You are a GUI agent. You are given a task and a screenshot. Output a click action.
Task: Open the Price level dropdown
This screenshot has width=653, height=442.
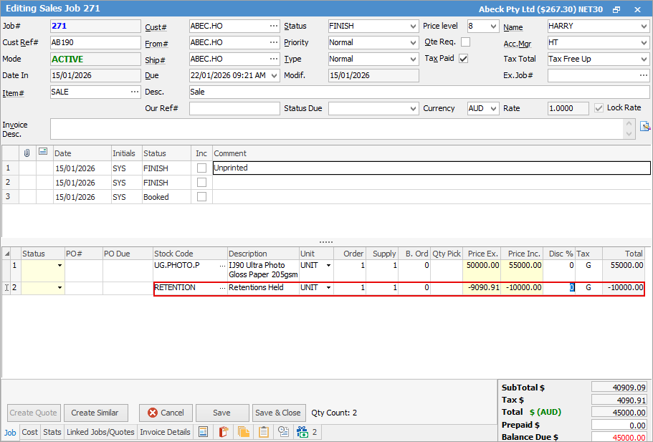click(493, 27)
